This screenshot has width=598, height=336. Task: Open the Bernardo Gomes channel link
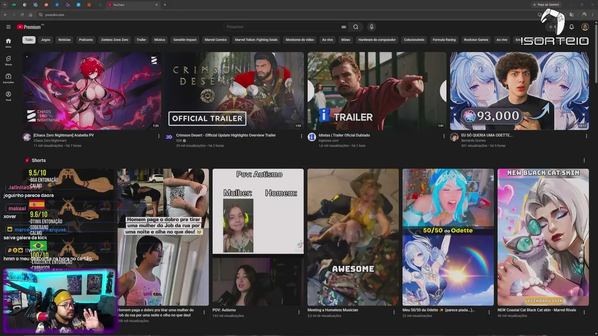474,140
